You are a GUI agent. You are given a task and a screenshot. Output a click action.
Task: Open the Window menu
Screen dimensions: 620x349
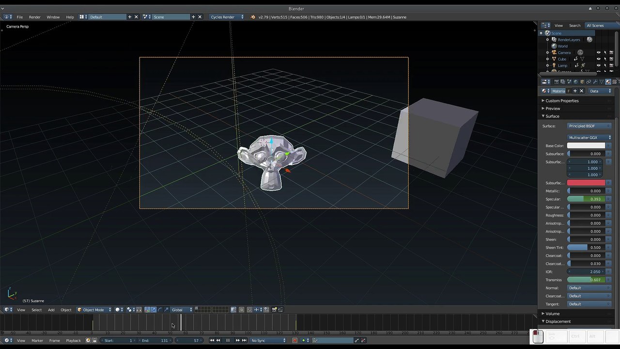pyautogui.click(x=53, y=17)
